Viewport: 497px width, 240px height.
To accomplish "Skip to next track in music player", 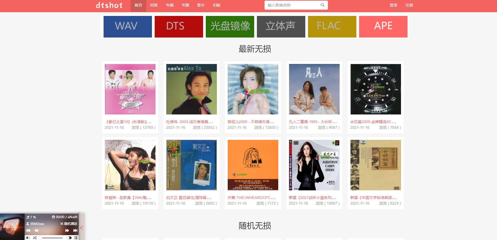I will tap(75, 230).
